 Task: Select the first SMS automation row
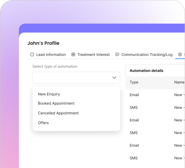click(155, 107)
